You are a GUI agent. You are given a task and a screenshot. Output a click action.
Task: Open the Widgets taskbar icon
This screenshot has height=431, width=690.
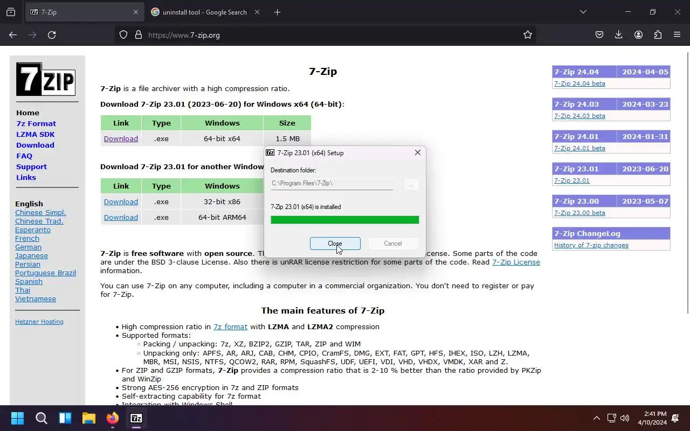point(65,418)
